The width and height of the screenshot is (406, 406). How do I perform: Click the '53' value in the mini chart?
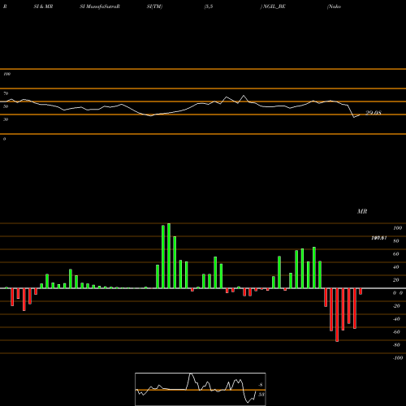[261, 395]
